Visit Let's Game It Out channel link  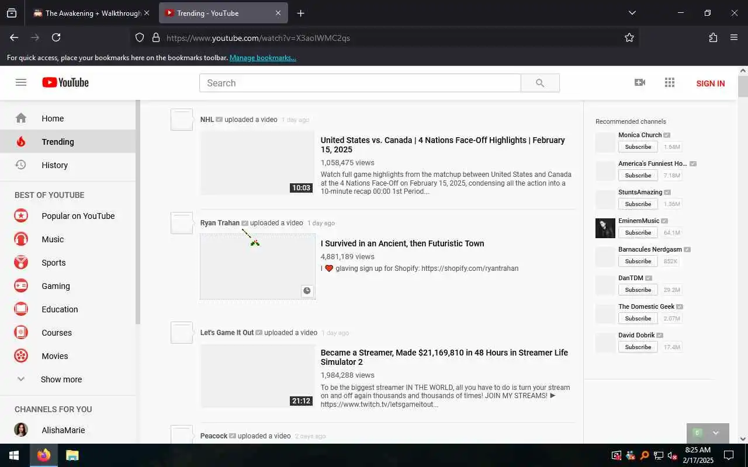(227, 333)
